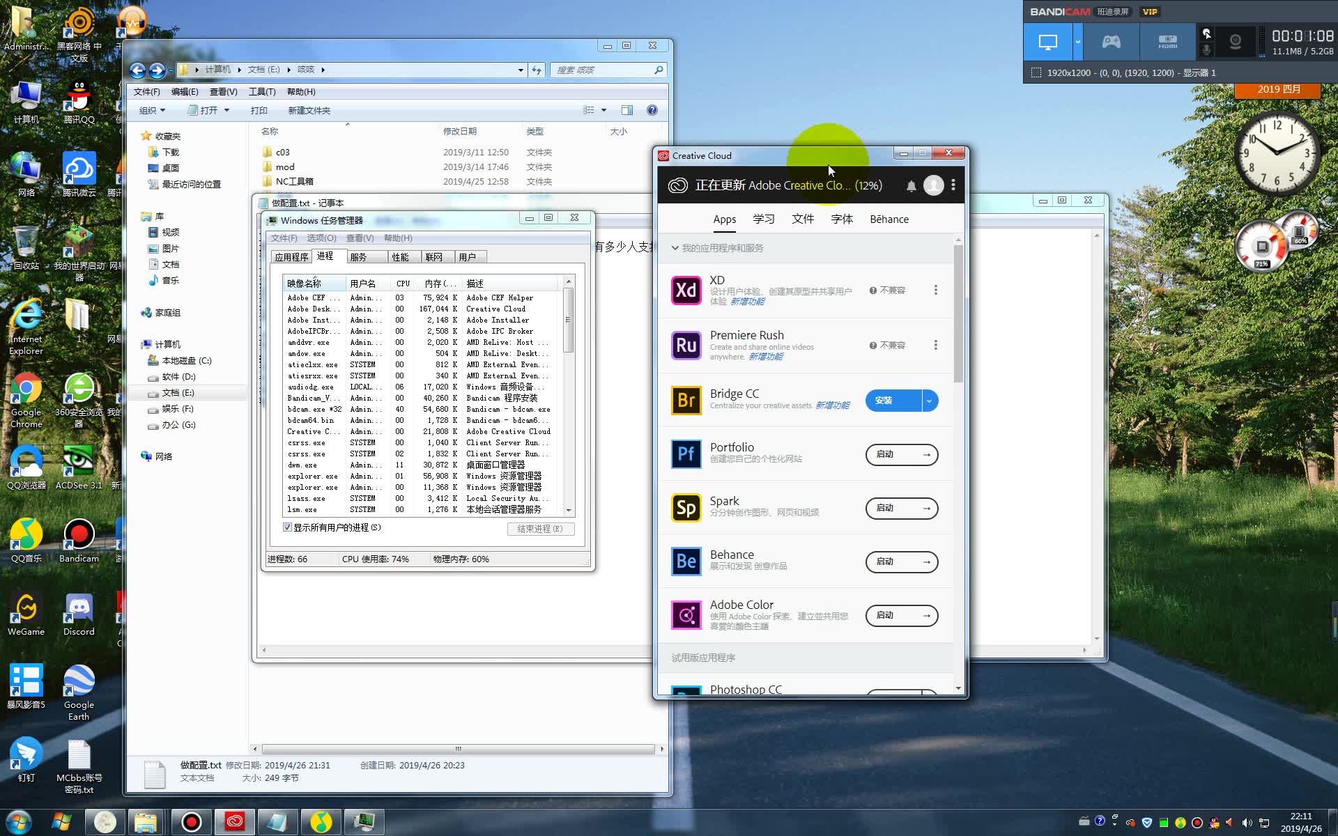Open the 字体 tab in Creative Cloud

[842, 219]
